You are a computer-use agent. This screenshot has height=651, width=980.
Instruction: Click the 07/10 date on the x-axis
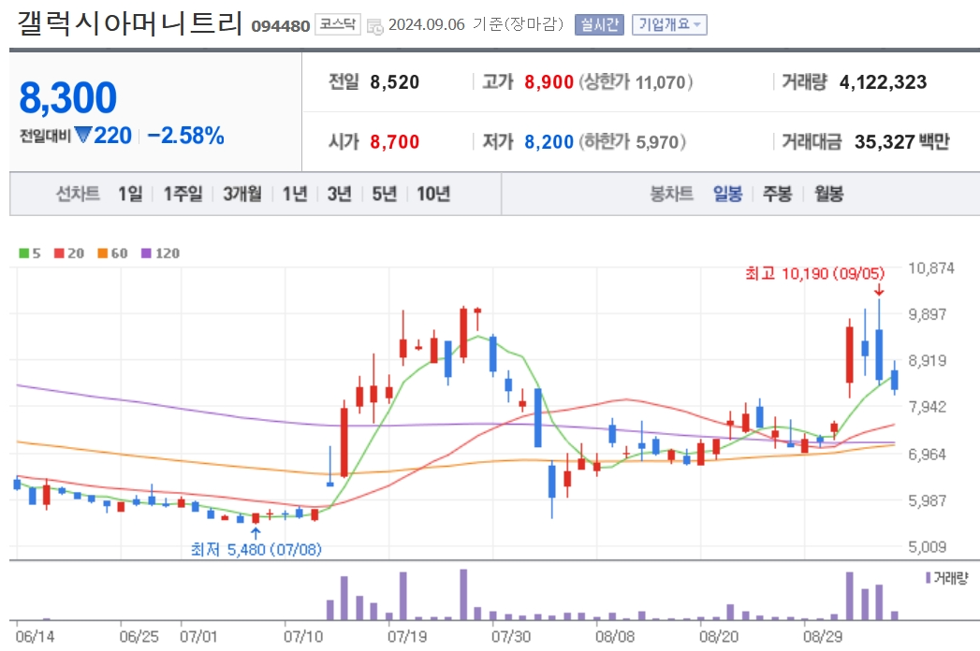tap(303, 636)
